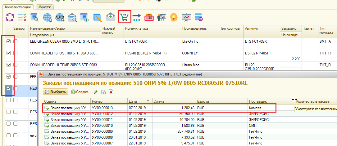Uncheck the CONN HEADER HI TEMP row checkbox

tap(9, 65)
